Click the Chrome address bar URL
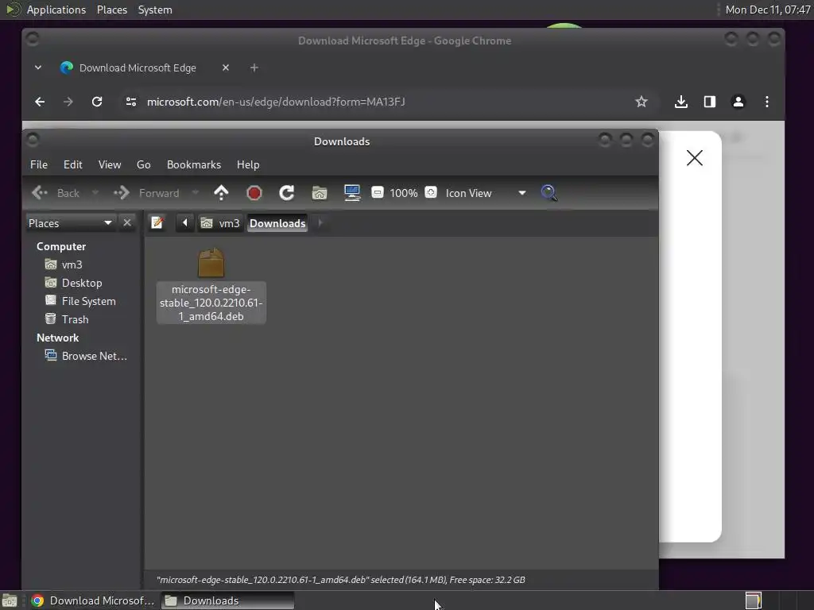The width and height of the screenshot is (814, 610). pyautogui.click(x=276, y=102)
